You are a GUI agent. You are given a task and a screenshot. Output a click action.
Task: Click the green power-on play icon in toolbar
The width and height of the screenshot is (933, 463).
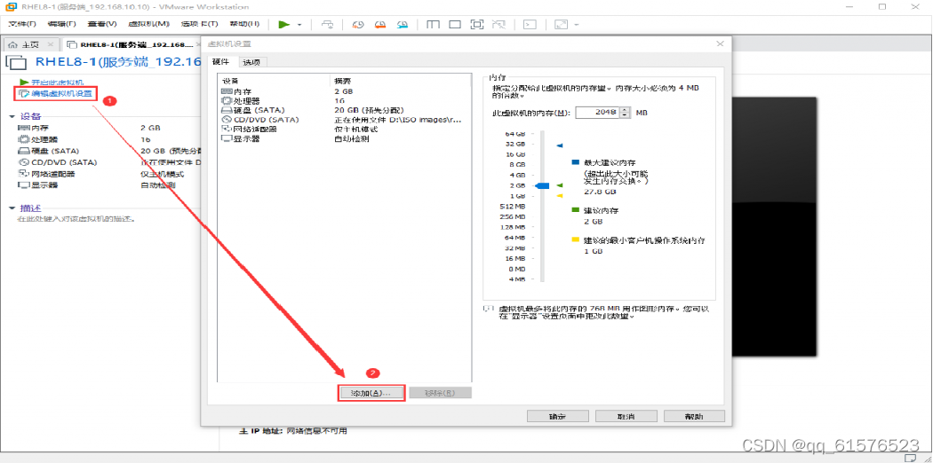pos(283,24)
